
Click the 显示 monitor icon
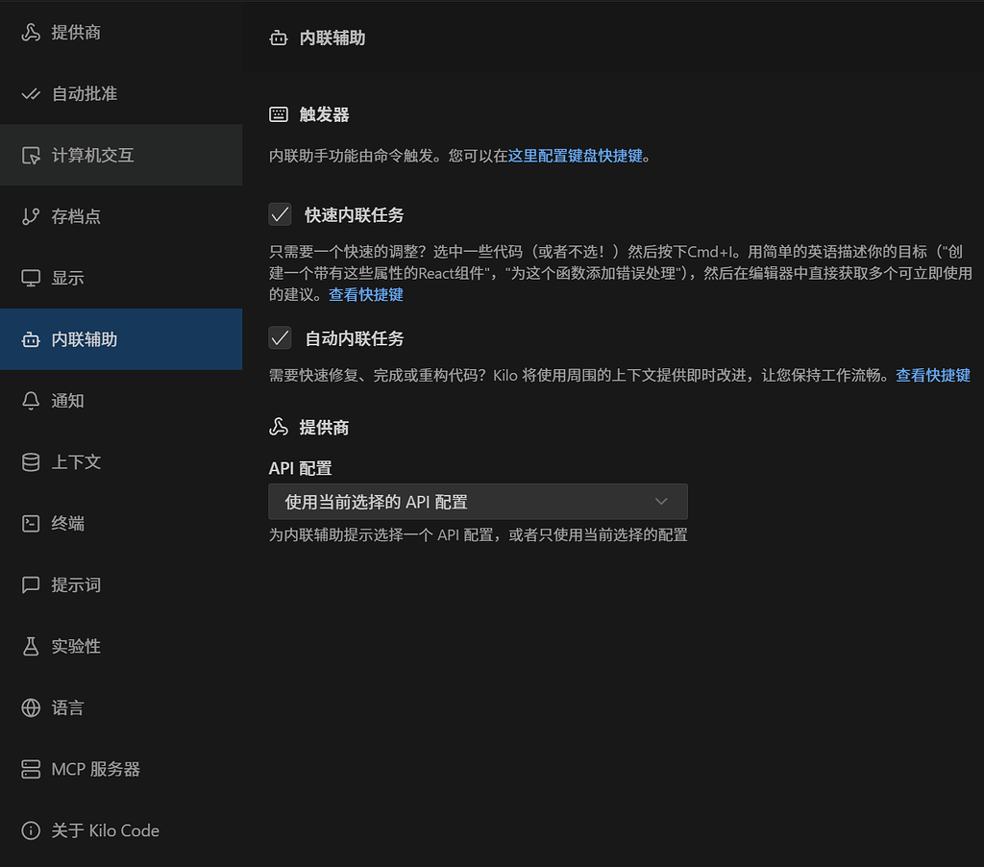(x=30, y=278)
